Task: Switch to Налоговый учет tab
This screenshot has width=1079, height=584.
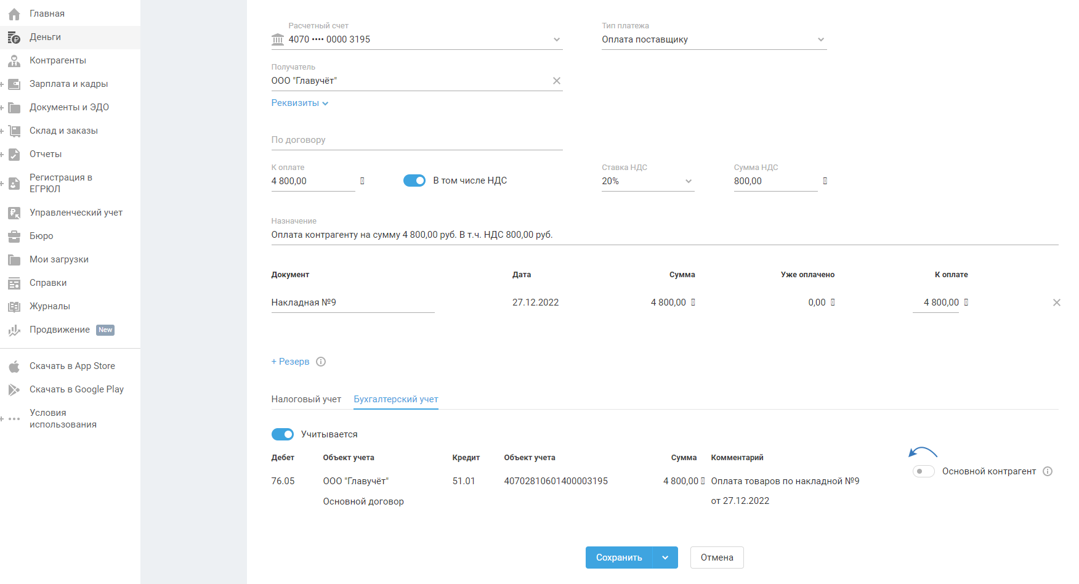Action: (x=306, y=399)
